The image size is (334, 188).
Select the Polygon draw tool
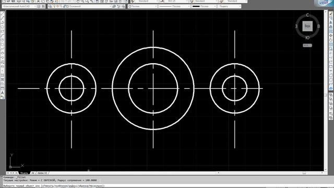click(x=2, y=27)
